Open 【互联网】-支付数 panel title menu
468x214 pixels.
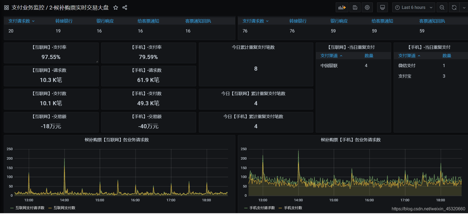point(49,94)
